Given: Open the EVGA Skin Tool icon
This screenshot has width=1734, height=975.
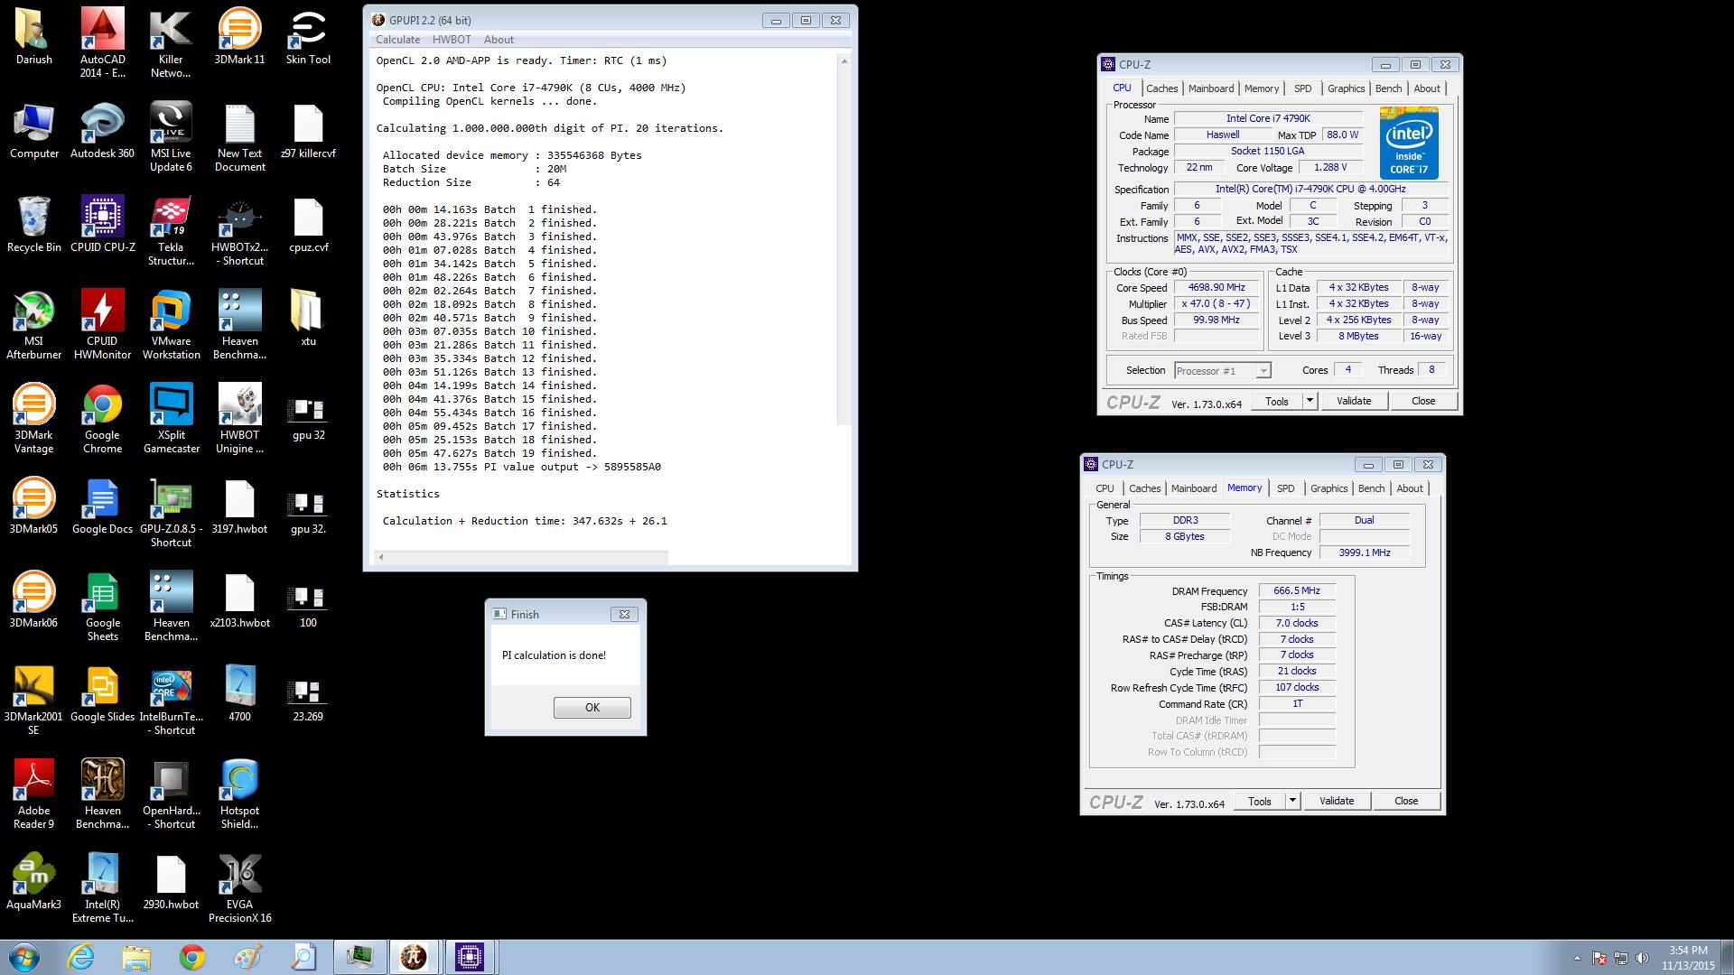Looking at the screenshot, I should click(308, 36).
